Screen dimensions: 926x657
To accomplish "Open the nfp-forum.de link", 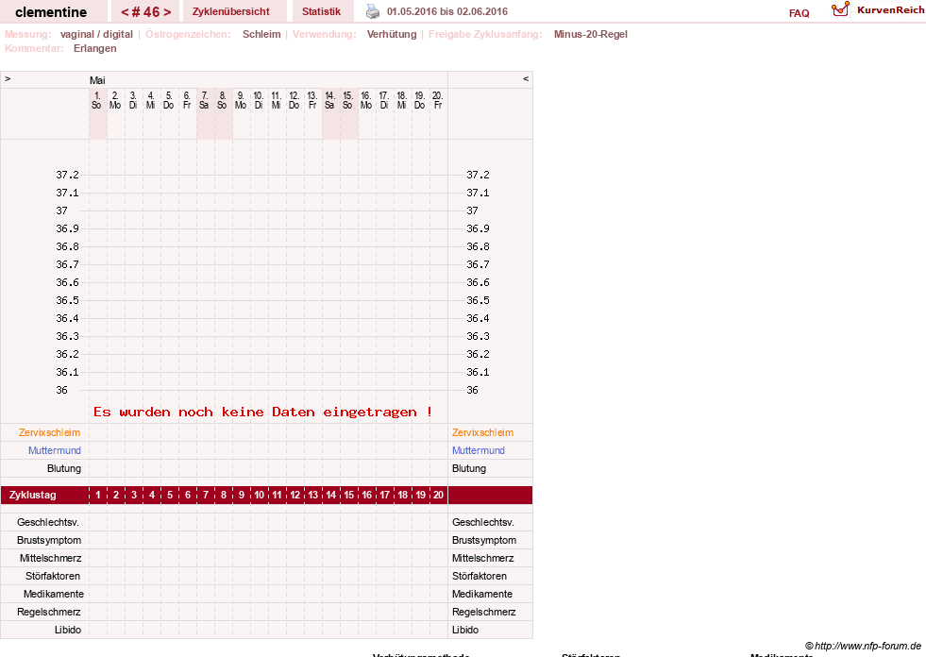I will (x=863, y=646).
